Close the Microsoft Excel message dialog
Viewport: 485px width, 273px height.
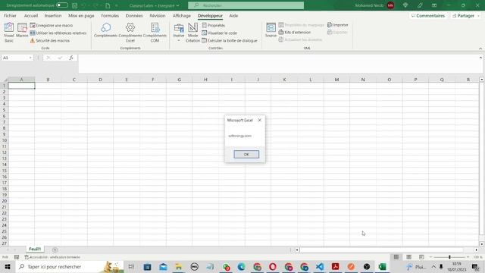(259, 120)
